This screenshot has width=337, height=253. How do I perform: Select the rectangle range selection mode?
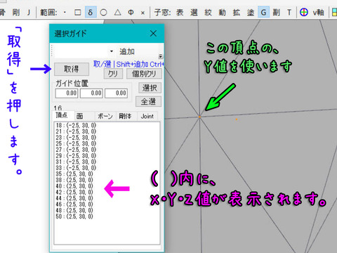pos(77,13)
